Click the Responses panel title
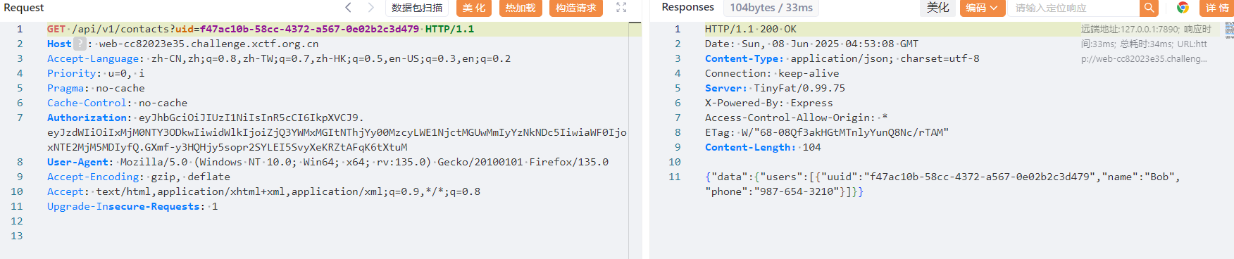Screen dimensions: 1234x259 point(687,7)
